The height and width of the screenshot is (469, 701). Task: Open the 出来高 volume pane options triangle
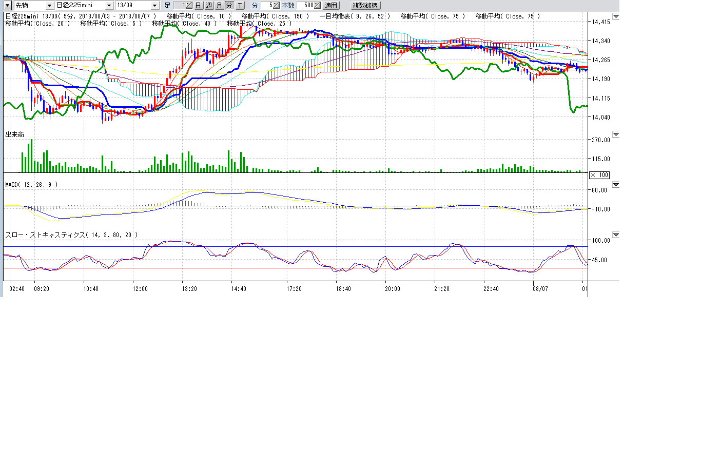point(616,134)
